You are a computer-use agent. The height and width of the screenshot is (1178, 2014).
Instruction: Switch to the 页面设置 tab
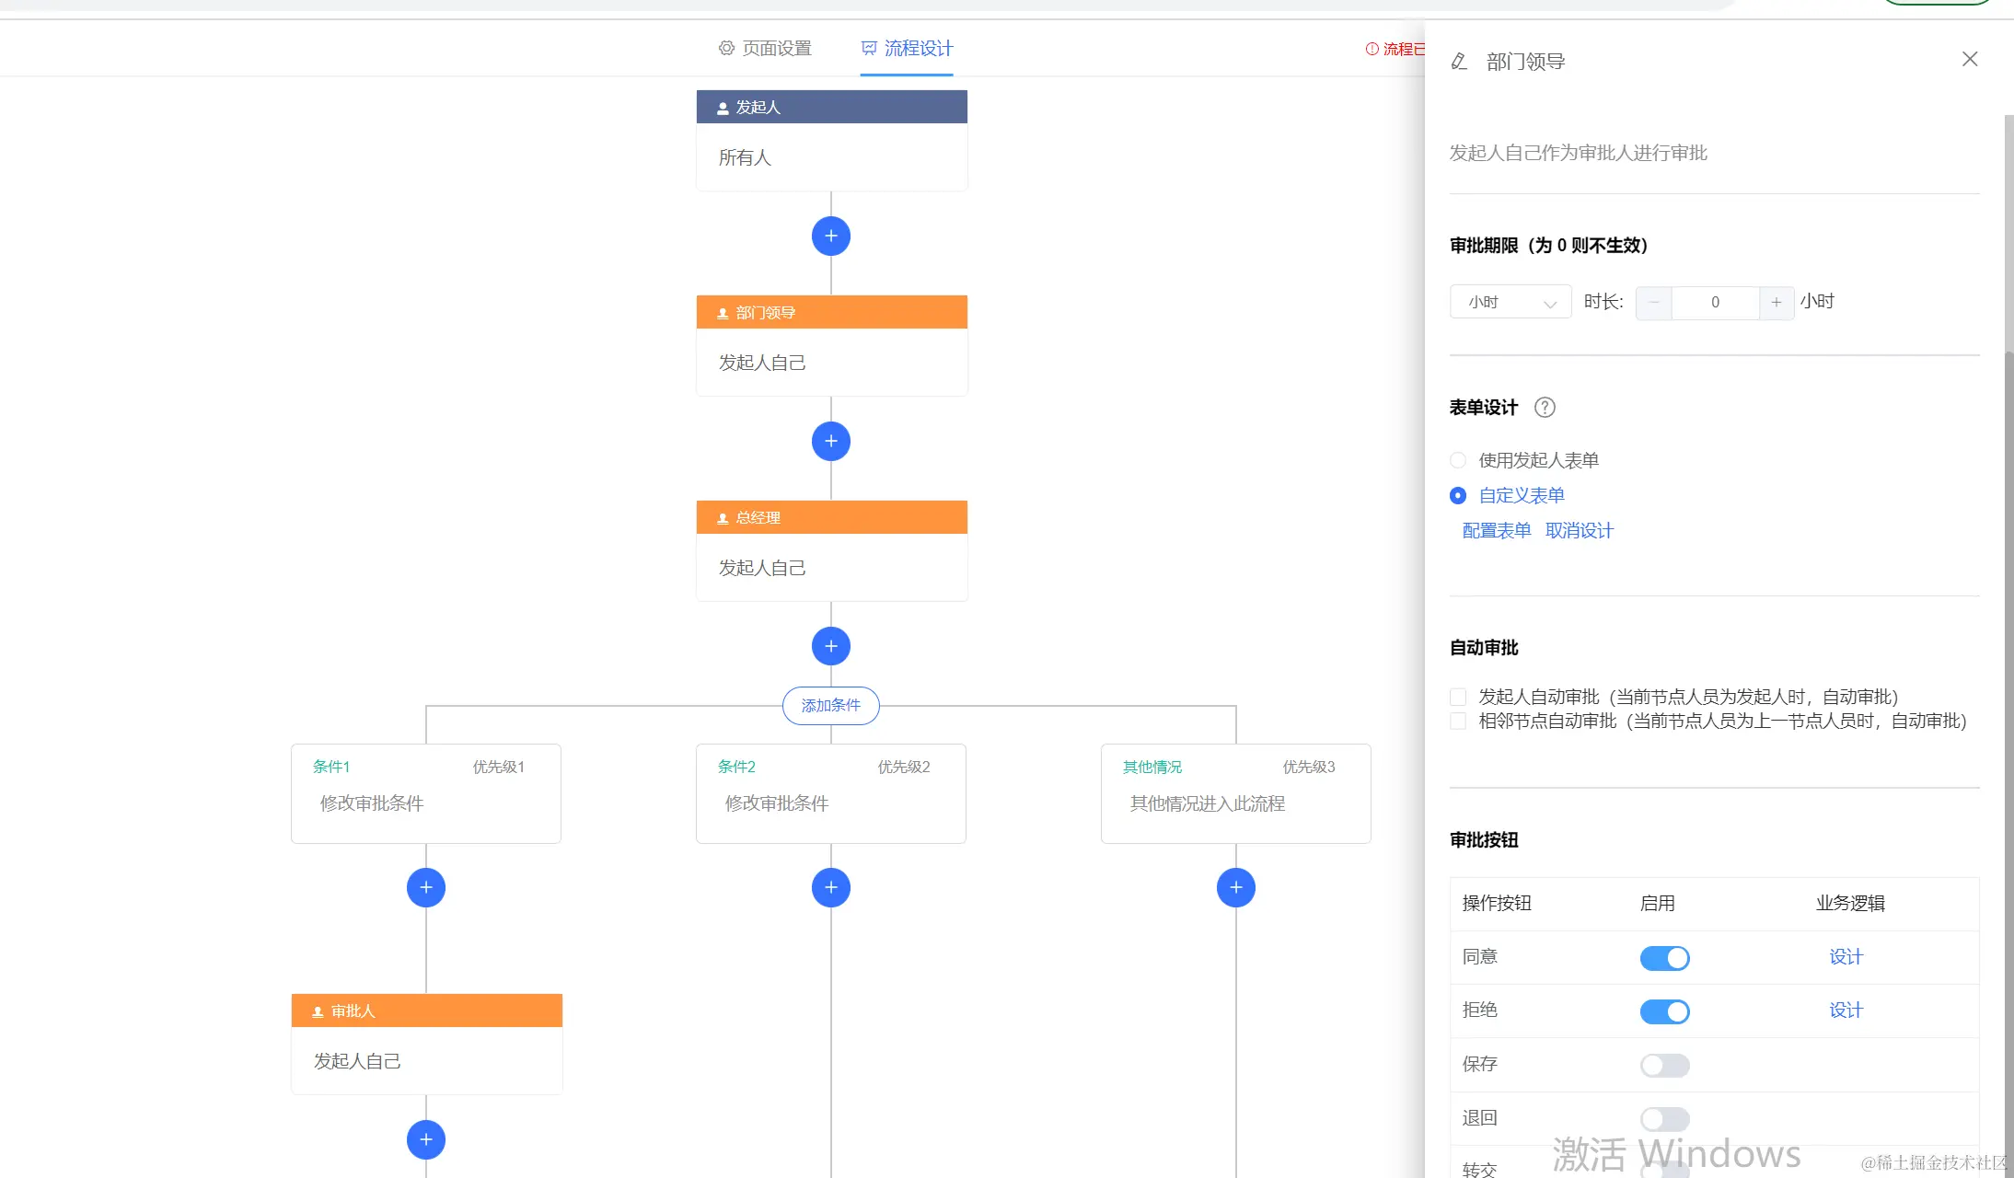click(x=765, y=48)
